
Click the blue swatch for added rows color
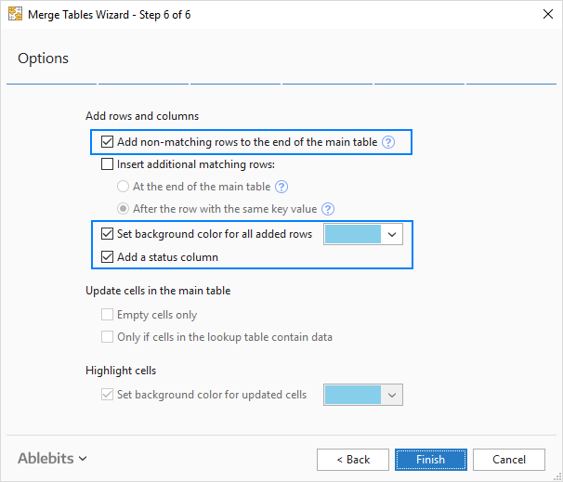pos(352,234)
